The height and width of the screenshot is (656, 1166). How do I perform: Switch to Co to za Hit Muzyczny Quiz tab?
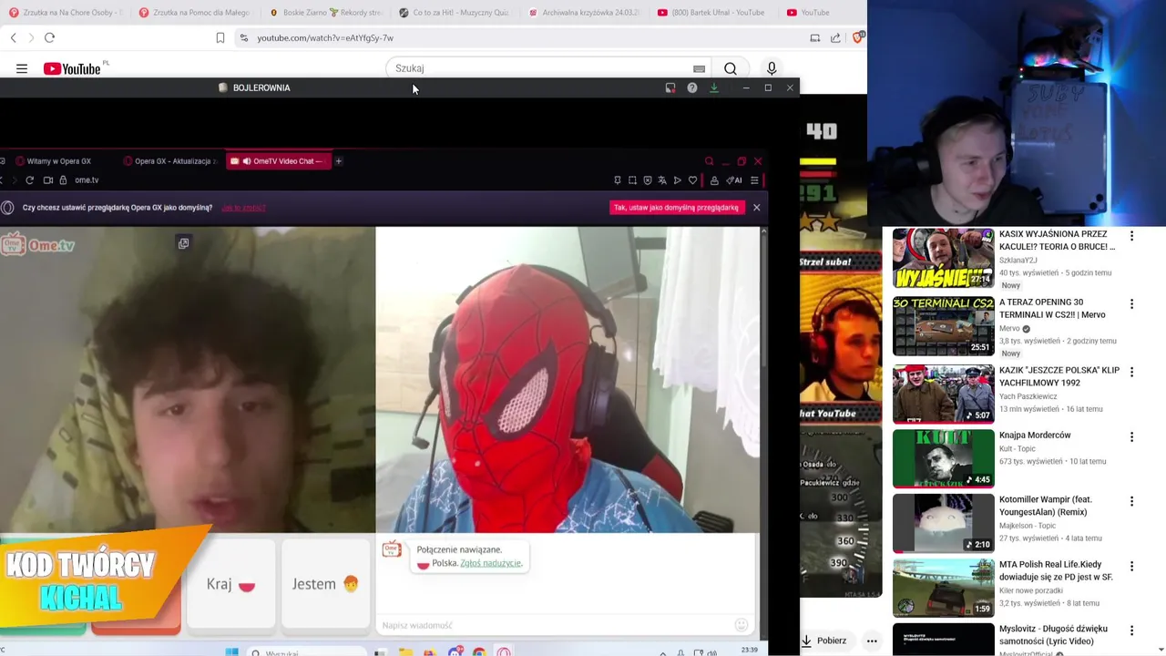click(x=456, y=13)
